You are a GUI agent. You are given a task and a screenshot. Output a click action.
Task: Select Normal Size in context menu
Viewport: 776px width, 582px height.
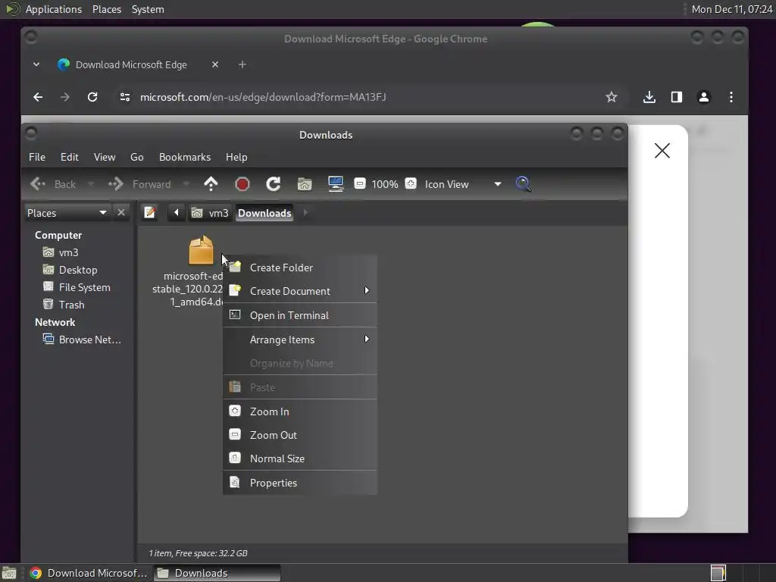300,458
